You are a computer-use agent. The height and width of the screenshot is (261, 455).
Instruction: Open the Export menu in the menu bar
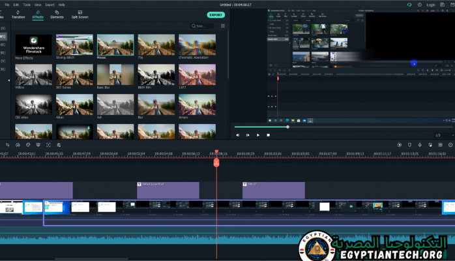coord(50,5)
